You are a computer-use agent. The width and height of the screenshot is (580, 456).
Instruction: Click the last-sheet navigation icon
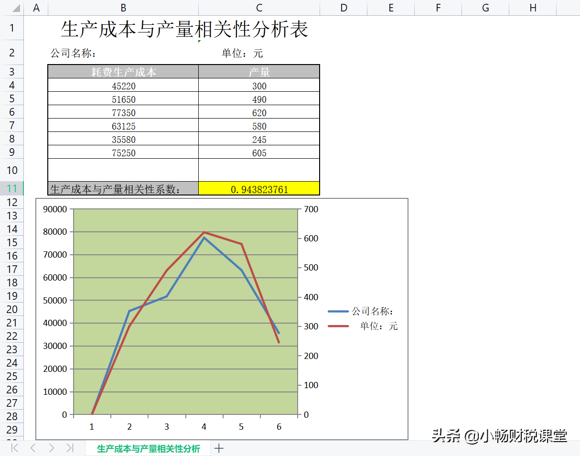(70, 448)
